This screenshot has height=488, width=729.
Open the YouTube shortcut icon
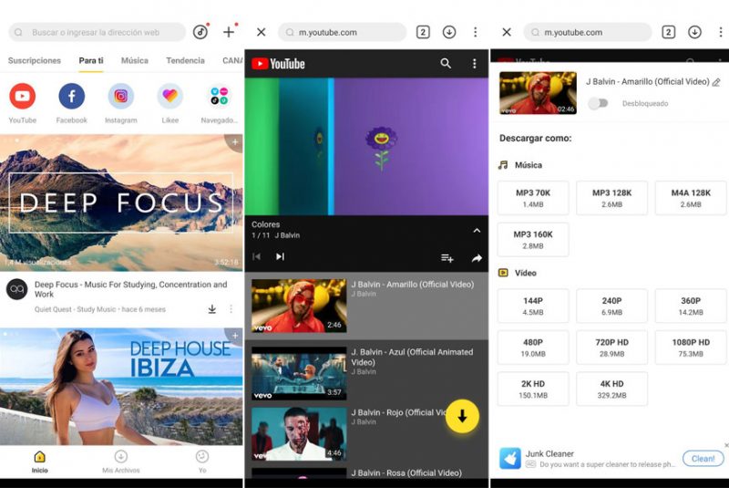click(x=22, y=96)
